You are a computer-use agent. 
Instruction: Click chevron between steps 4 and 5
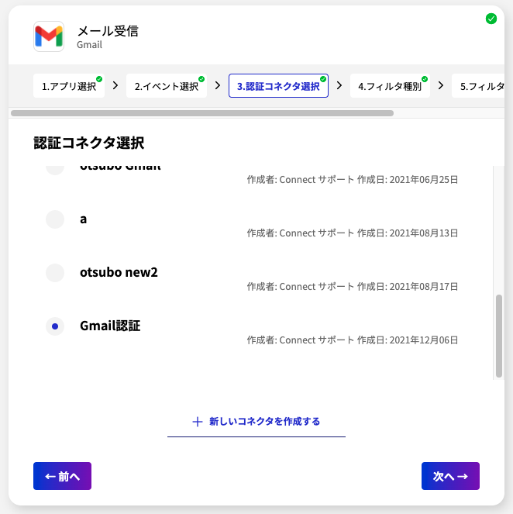pyautogui.click(x=441, y=85)
